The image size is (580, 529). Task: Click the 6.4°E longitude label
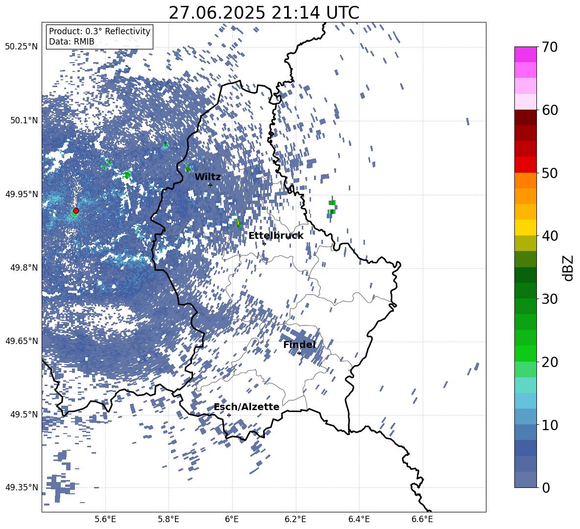click(x=359, y=519)
